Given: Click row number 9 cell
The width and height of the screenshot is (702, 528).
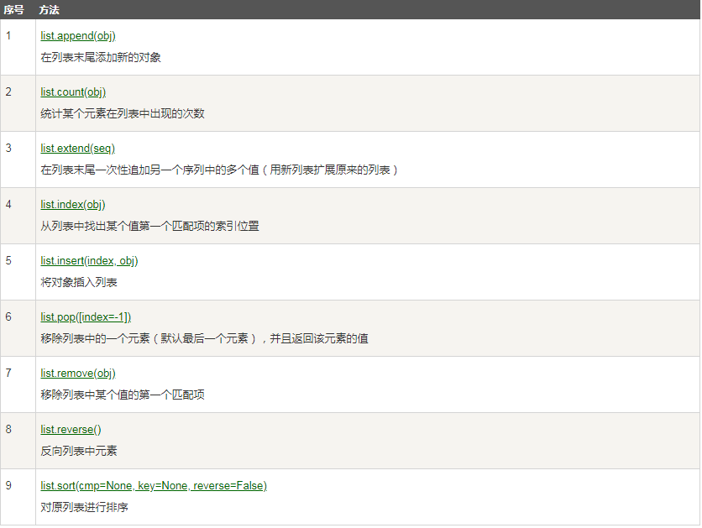Looking at the screenshot, I should tap(18, 497).
